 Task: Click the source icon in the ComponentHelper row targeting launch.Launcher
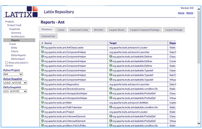[42, 52]
